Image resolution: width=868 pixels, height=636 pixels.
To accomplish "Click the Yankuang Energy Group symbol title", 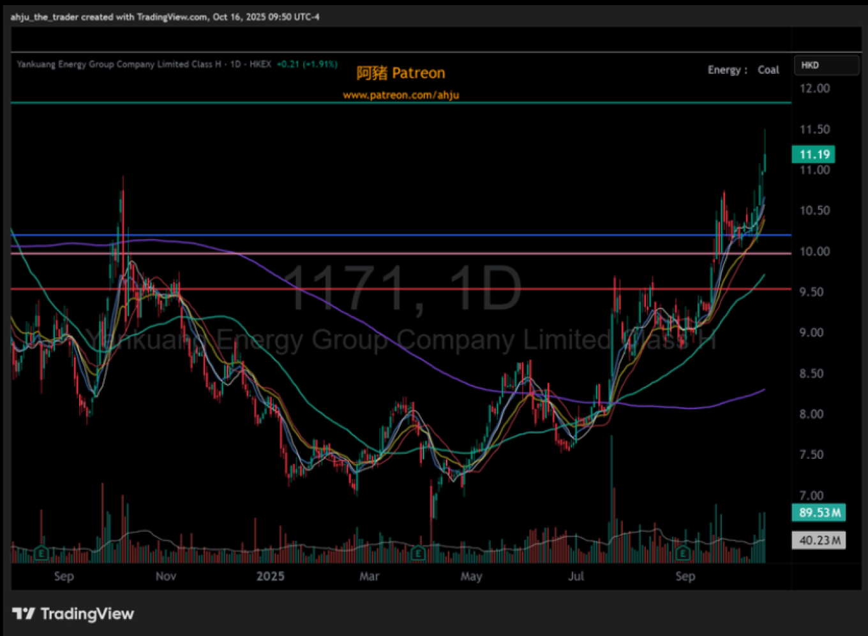I will (119, 64).
